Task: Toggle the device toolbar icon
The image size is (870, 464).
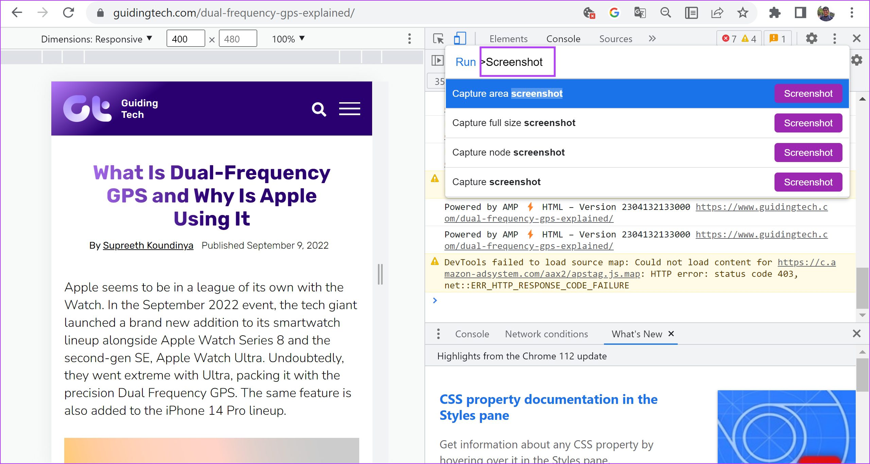Action: tap(459, 38)
